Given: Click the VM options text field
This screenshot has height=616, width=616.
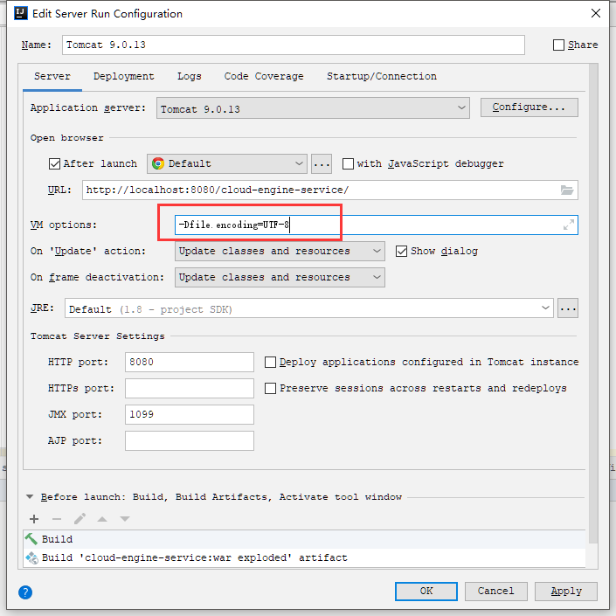Looking at the screenshot, I should (377, 225).
